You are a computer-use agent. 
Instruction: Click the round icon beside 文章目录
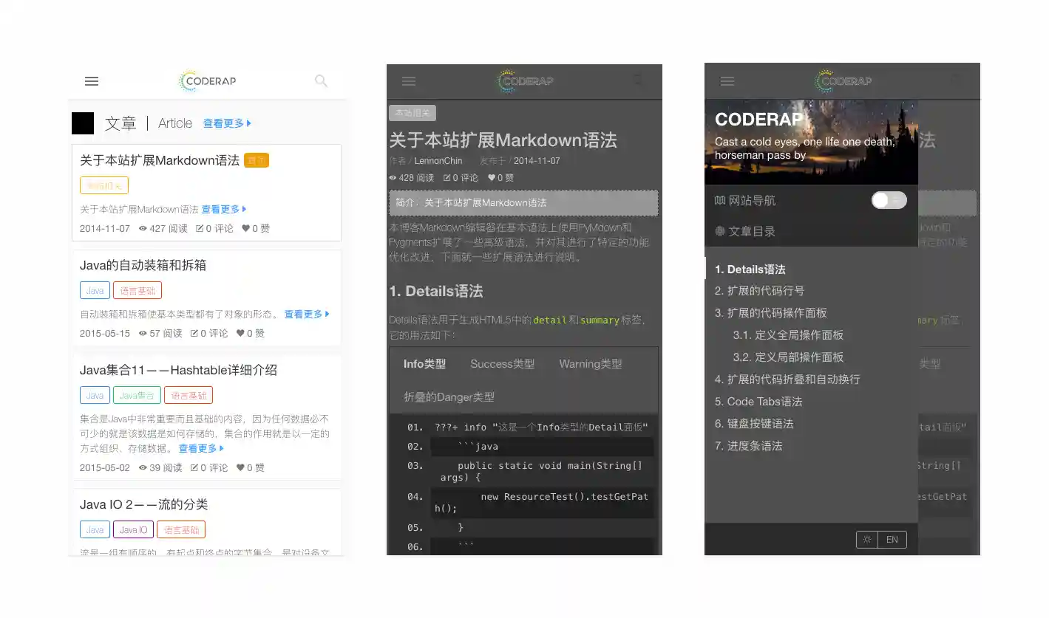[720, 232]
